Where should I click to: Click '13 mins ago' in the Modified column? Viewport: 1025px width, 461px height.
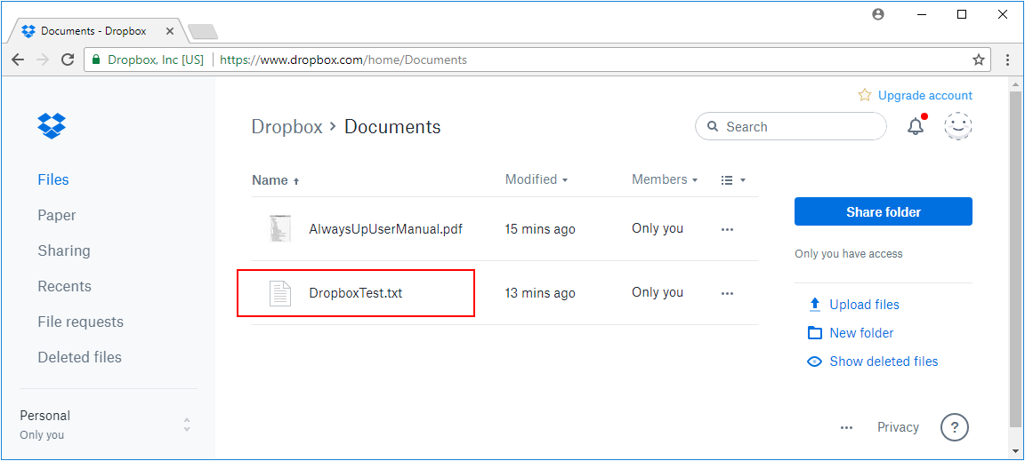click(x=541, y=293)
